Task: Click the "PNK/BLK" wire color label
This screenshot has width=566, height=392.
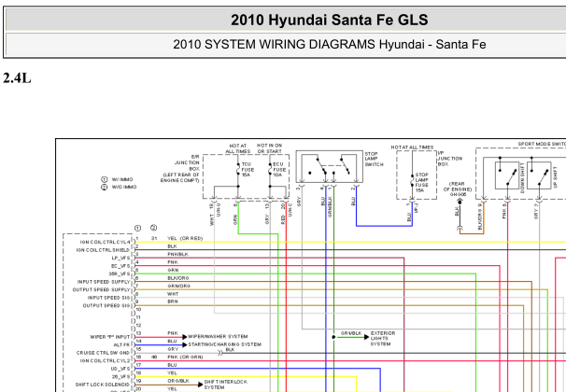Action: point(177,254)
